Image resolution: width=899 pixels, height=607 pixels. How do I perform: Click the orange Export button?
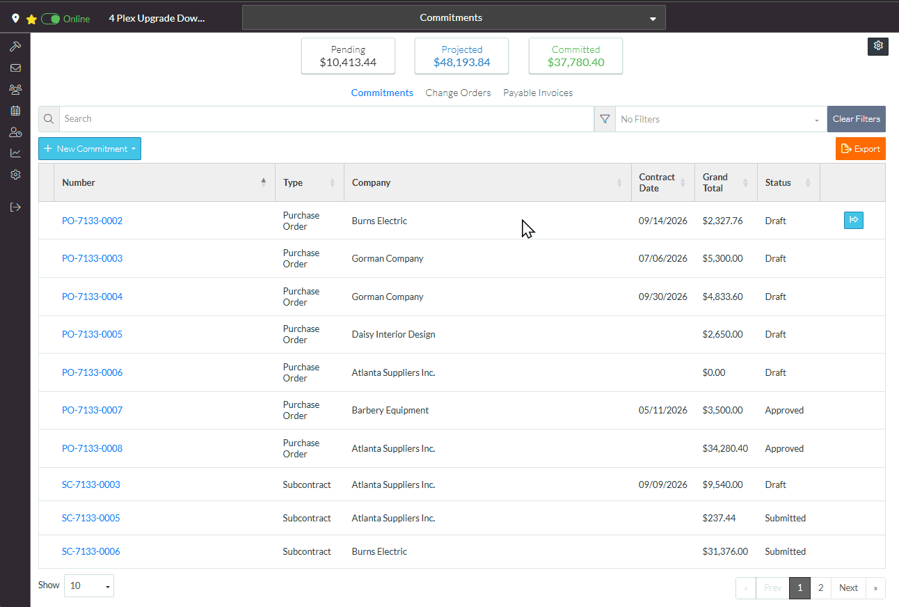click(861, 149)
